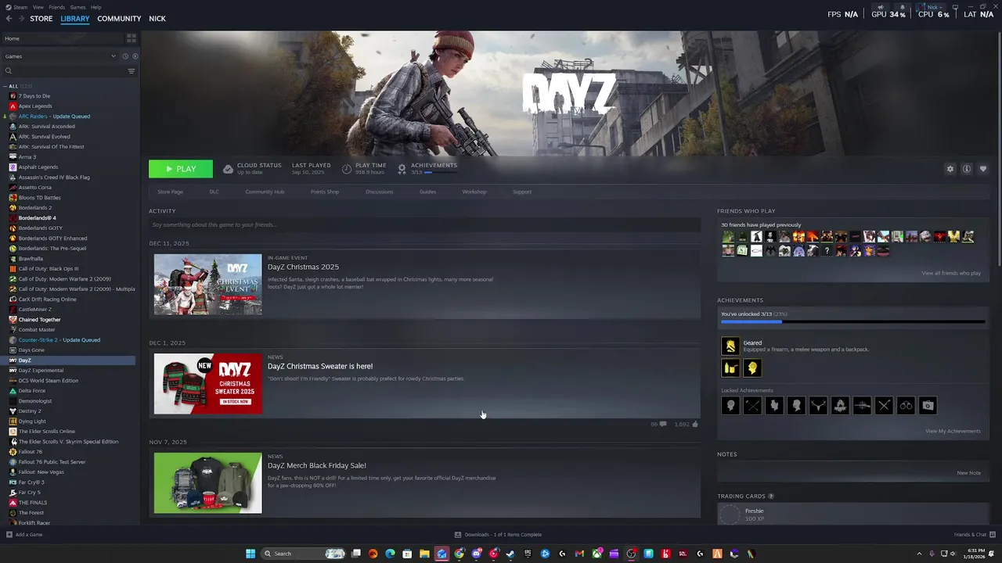Select ARC Raiders Update Queued entry
The image size is (1002, 563).
pyautogui.click(x=54, y=117)
